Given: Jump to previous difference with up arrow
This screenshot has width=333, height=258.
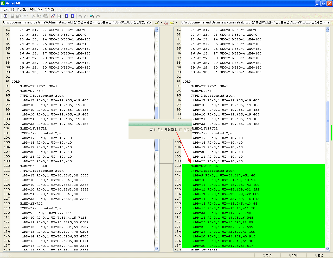Looking at the screenshot, I should pyautogui.click(x=67, y=16).
